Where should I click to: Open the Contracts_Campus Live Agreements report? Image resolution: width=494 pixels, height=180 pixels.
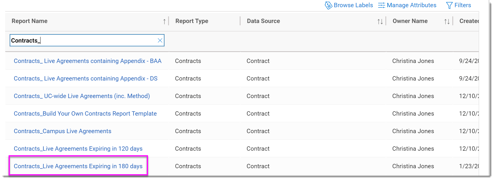62,131
